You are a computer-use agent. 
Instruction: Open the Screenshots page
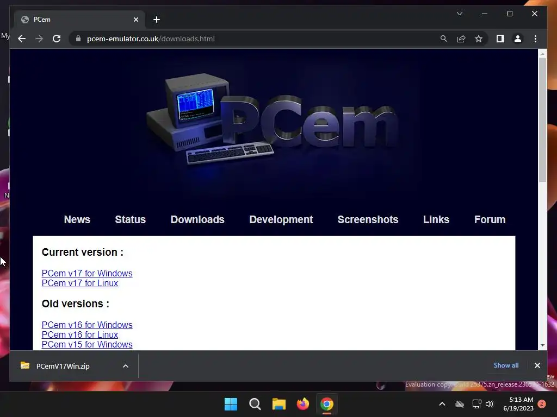[x=368, y=219]
